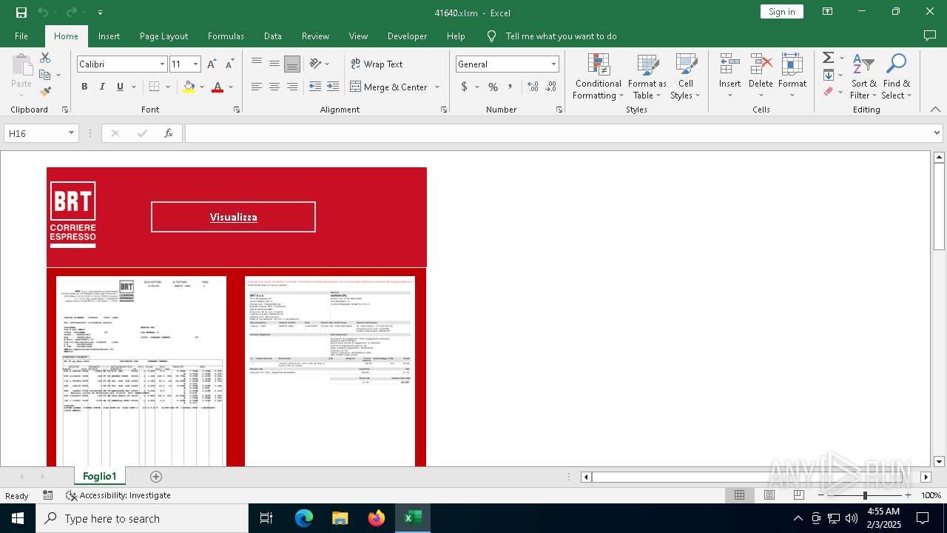Viewport: 947px width, 533px height.
Task: Toggle Italic formatting
Action: click(102, 87)
